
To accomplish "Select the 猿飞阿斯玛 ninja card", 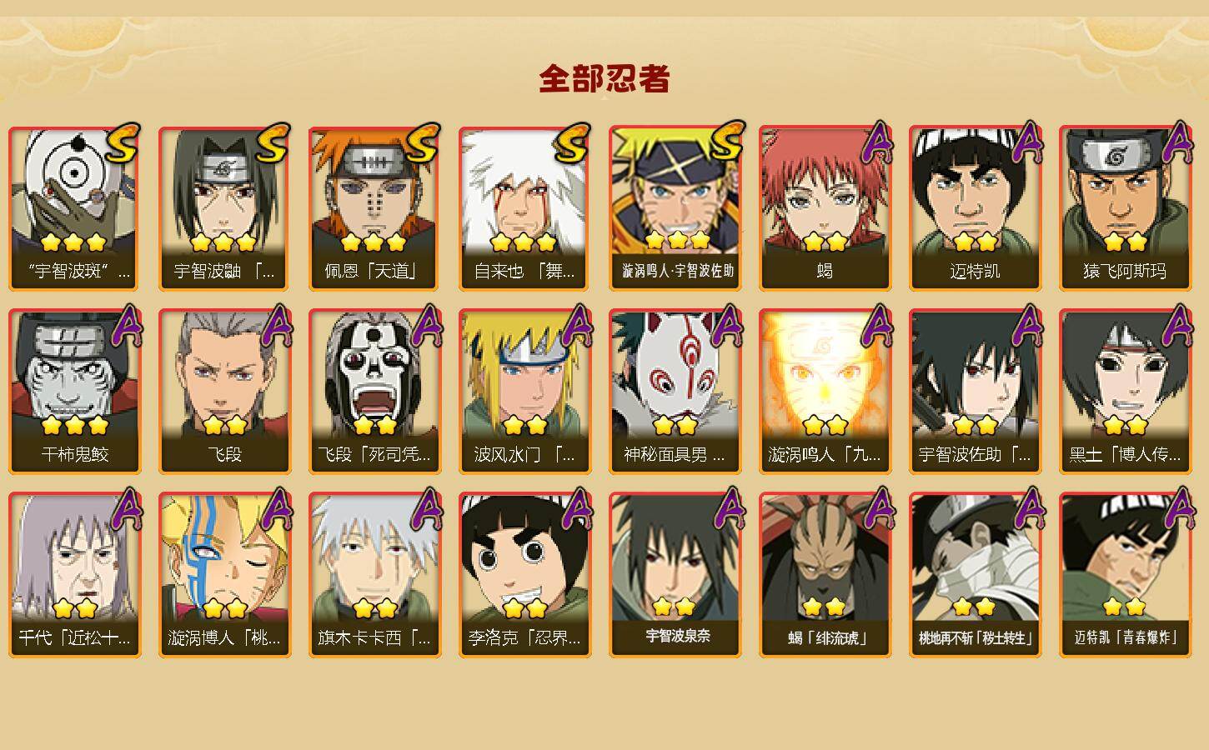I will (x=1125, y=208).
